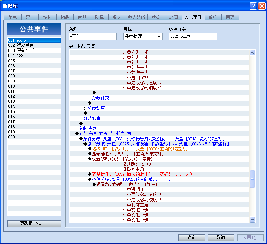Click the ellipsis button beside 0021:ARPG switch
The width and height of the screenshot is (267, 244).
click(x=214, y=36)
